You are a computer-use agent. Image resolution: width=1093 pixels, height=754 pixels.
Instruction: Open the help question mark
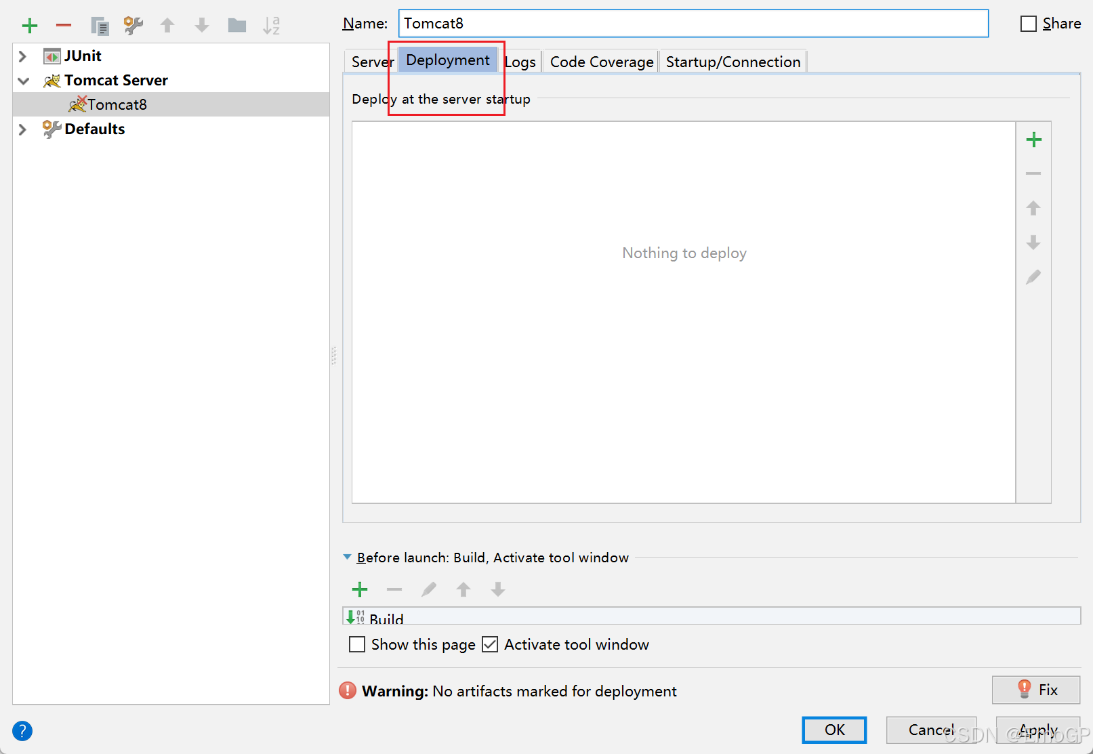click(22, 731)
